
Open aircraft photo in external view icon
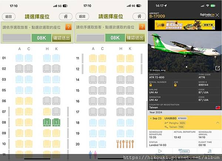[x=217, y=68]
